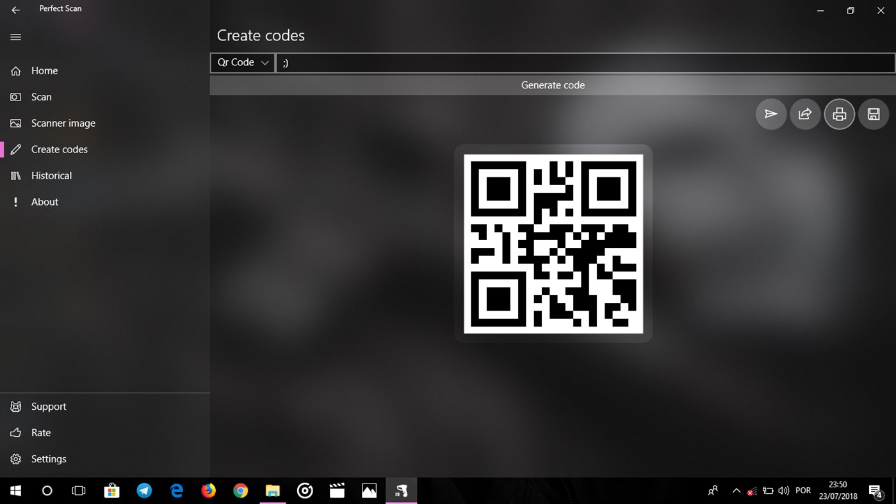The width and height of the screenshot is (896, 504).
Task: Open the action center notifications
Action: coord(877,491)
